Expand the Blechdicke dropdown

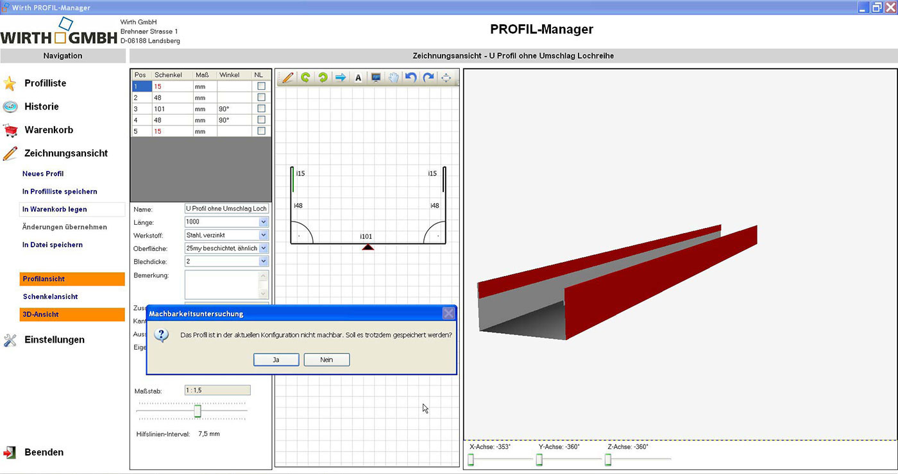[x=264, y=261]
